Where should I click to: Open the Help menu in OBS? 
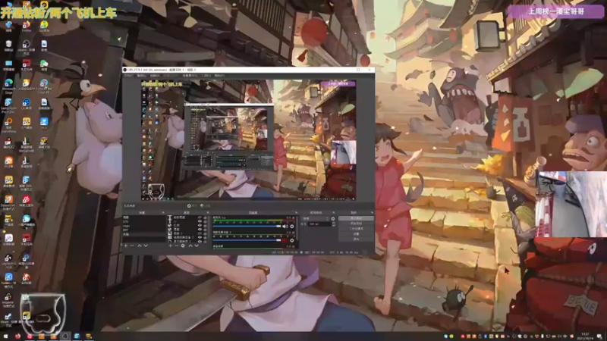pyautogui.click(x=219, y=75)
